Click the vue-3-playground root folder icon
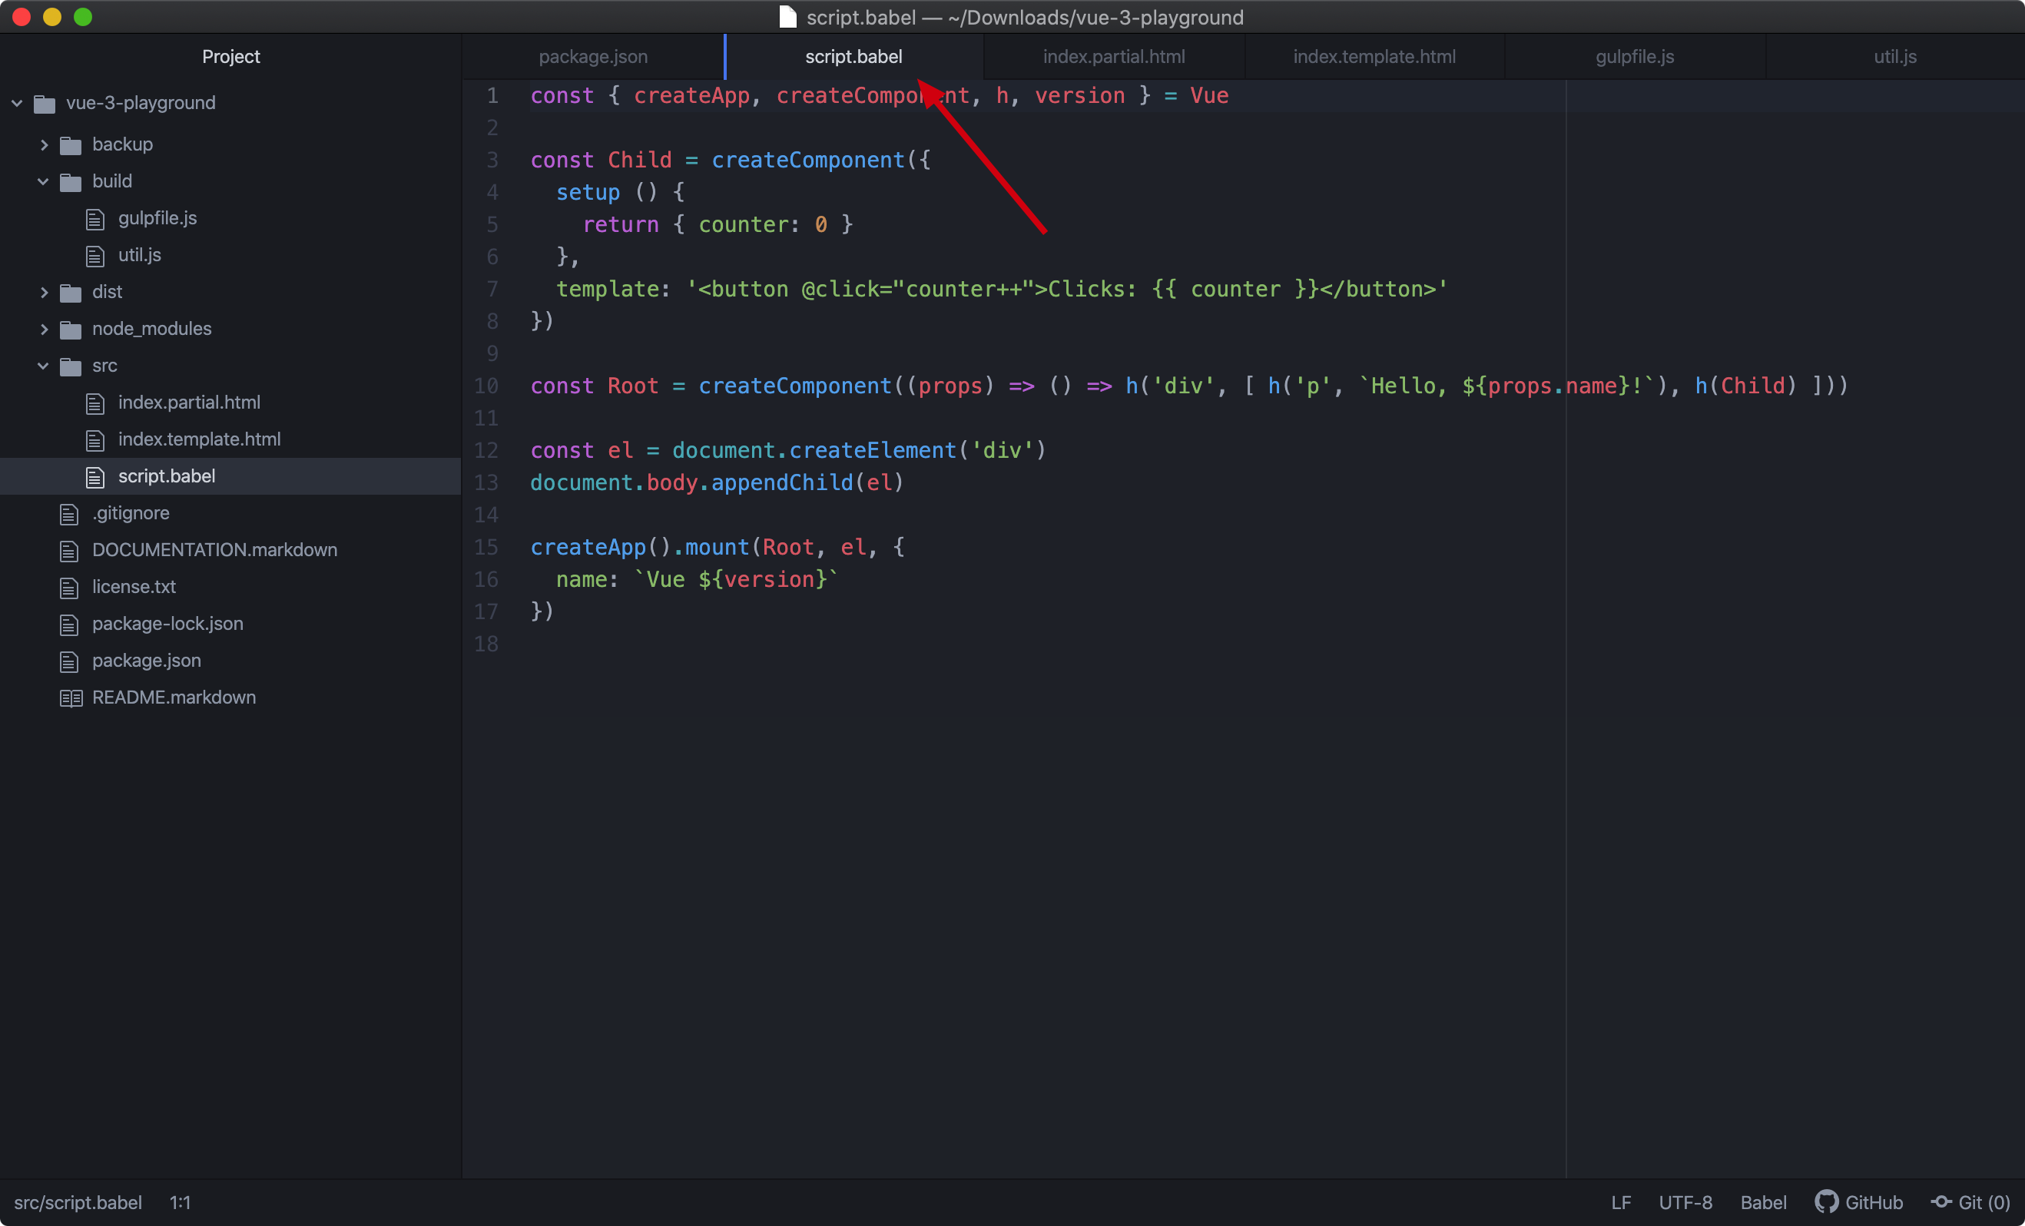2025x1226 pixels. 45,104
